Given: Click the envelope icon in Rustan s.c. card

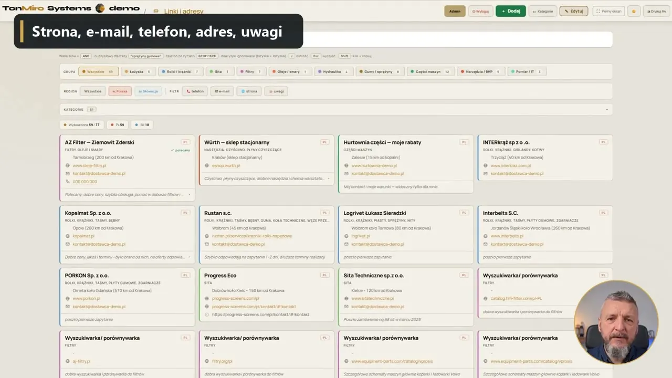Looking at the screenshot, I should (207, 244).
